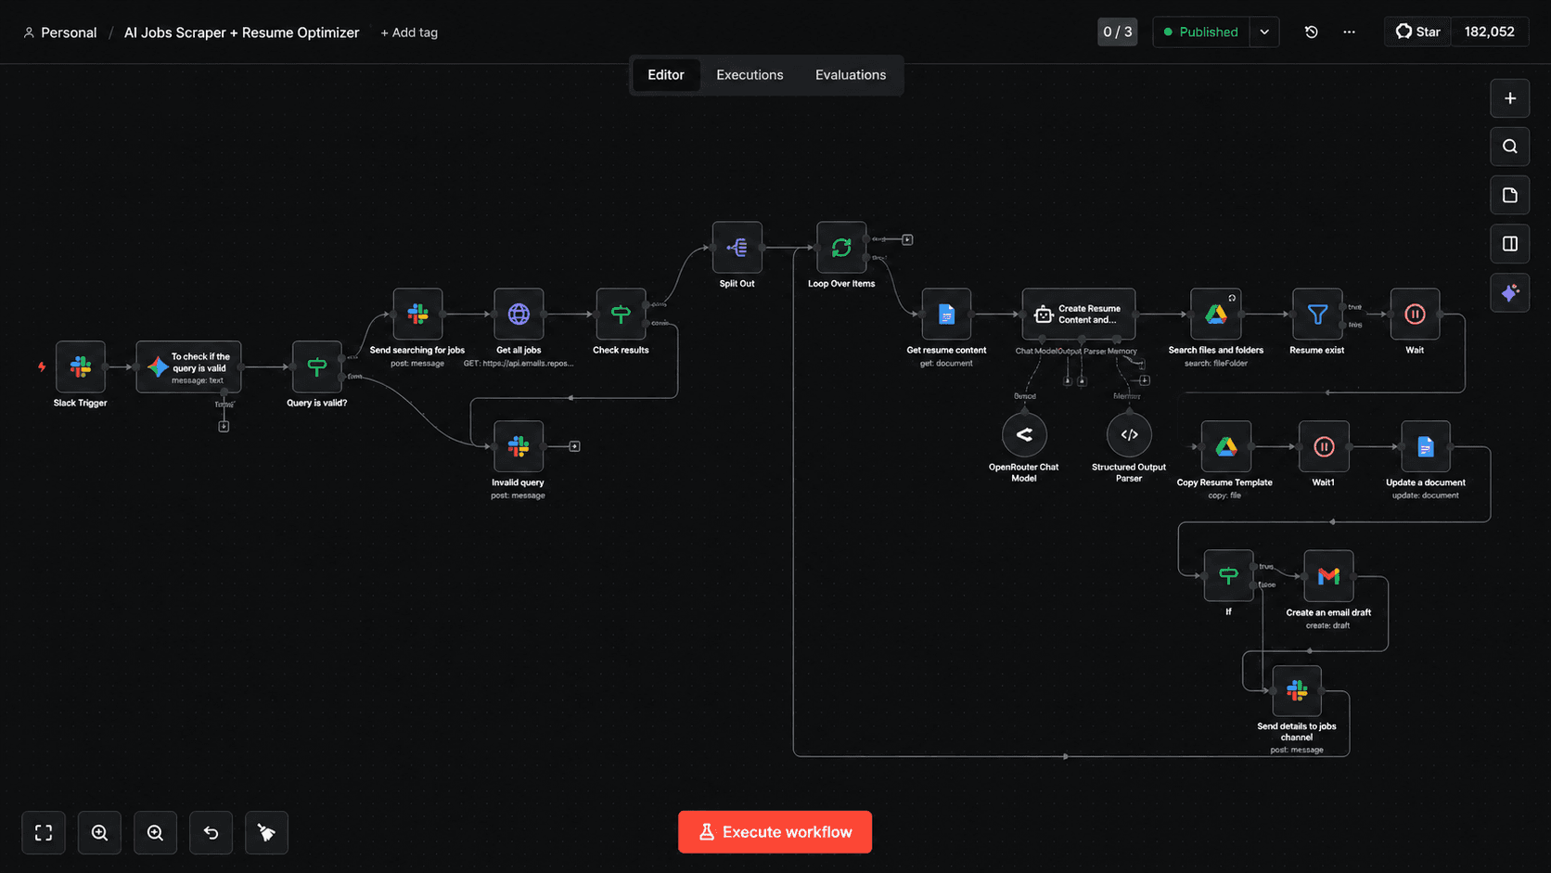Select the Copy Resume Template node
This screenshot has width=1551, height=873.
point(1226,446)
